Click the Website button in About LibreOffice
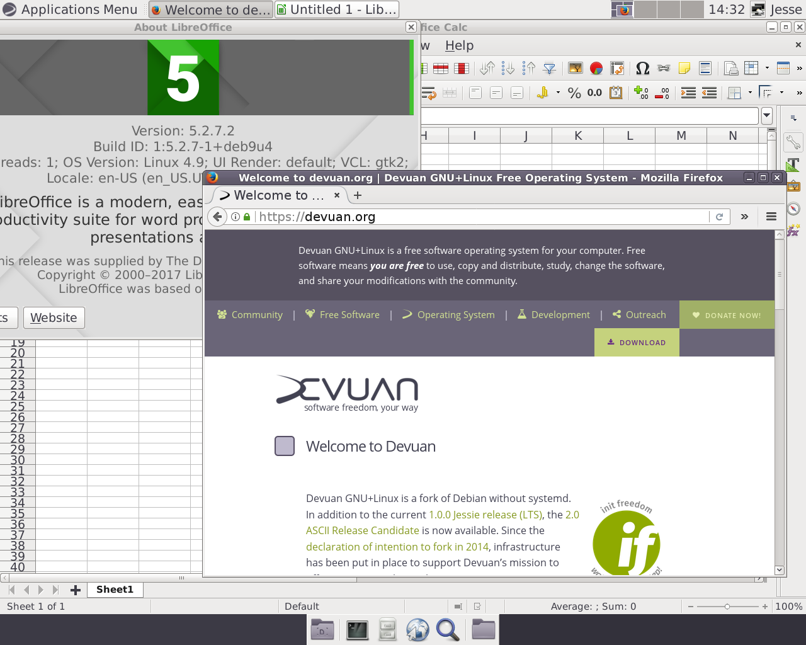 (x=54, y=317)
